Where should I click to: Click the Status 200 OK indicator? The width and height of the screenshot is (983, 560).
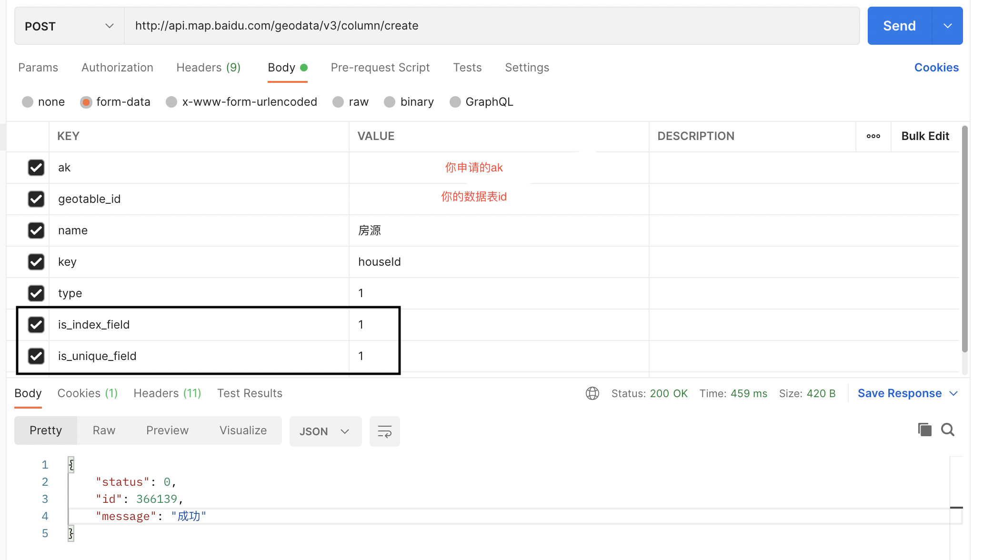coord(650,393)
